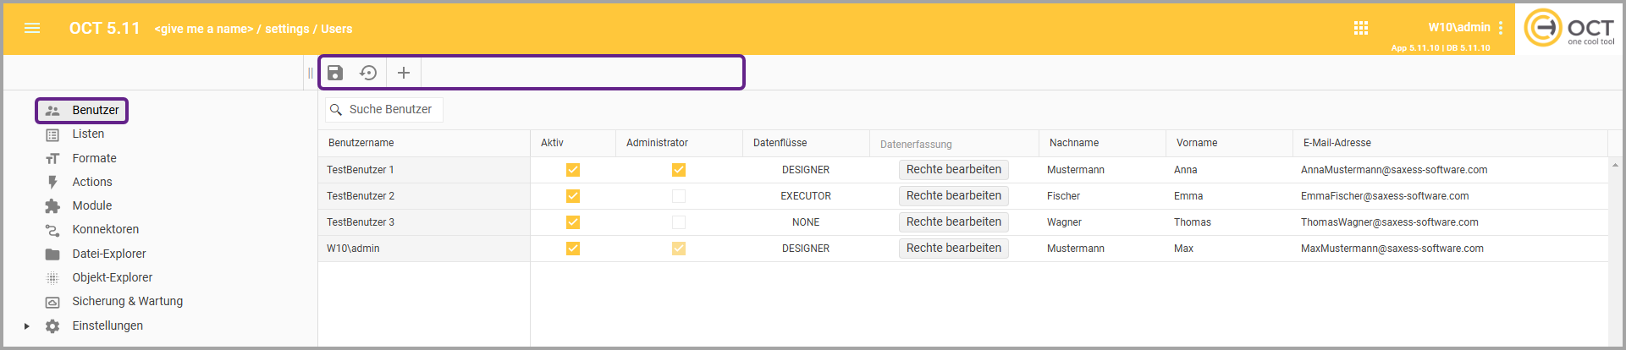The width and height of the screenshot is (1626, 350).
Task: Click the reset/undo changes toolbar icon
Action: tap(368, 73)
